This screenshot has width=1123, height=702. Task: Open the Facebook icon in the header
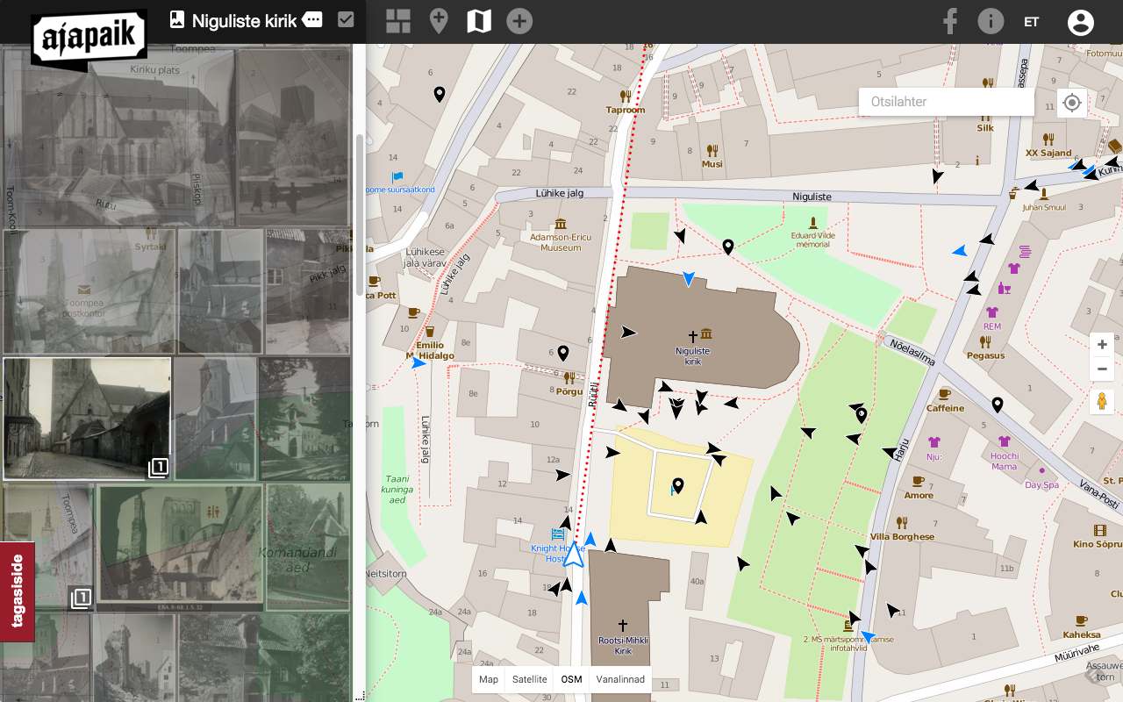950,21
